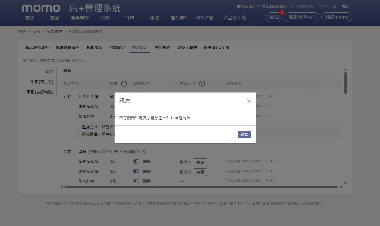Click the 最後修改 column header

tap(234, 83)
